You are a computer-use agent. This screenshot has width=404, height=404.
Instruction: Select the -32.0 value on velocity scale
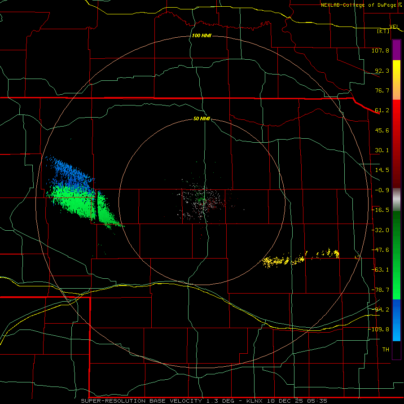(381, 230)
